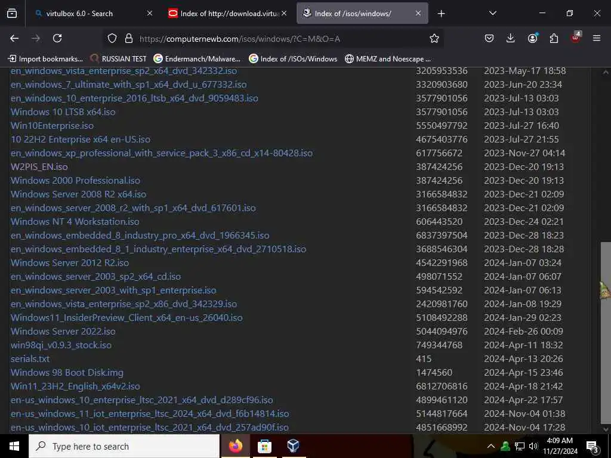Open the Downloads panel
The width and height of the screenshot is (611, 458).
511,38
